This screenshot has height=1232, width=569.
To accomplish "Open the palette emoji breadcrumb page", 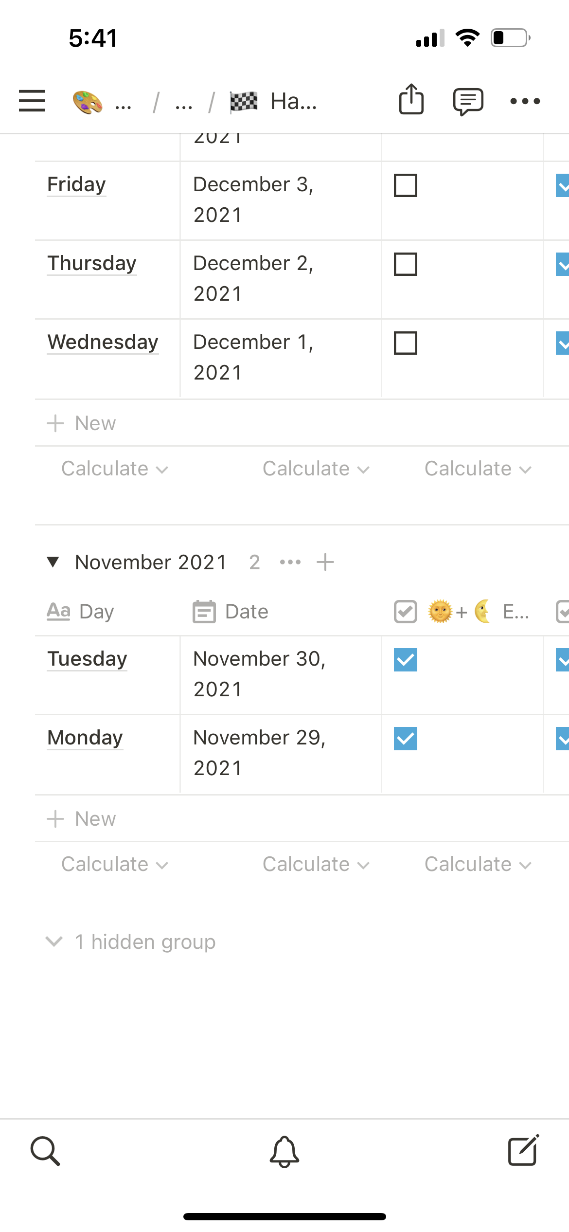I will [x=88, y=102].
